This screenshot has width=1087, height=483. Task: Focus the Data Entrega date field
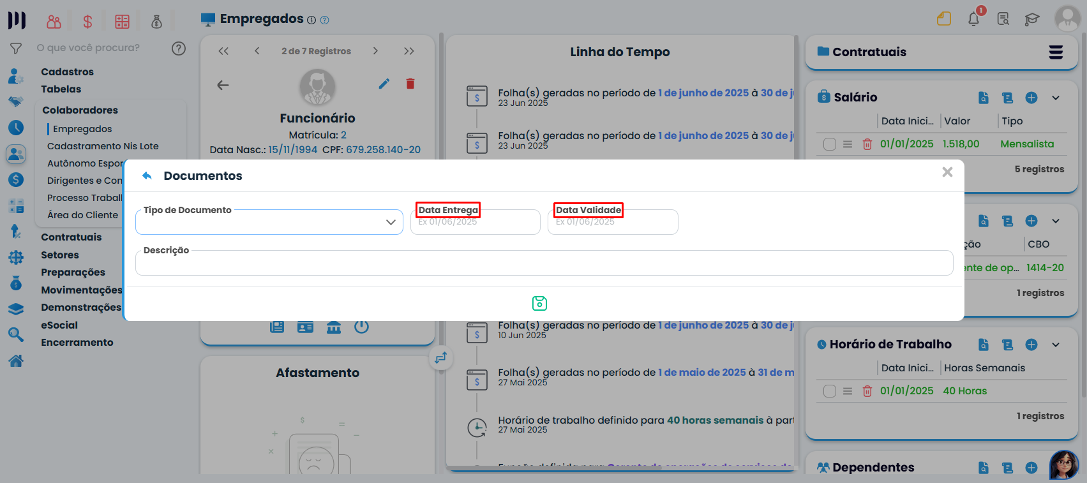pos(476,222)
